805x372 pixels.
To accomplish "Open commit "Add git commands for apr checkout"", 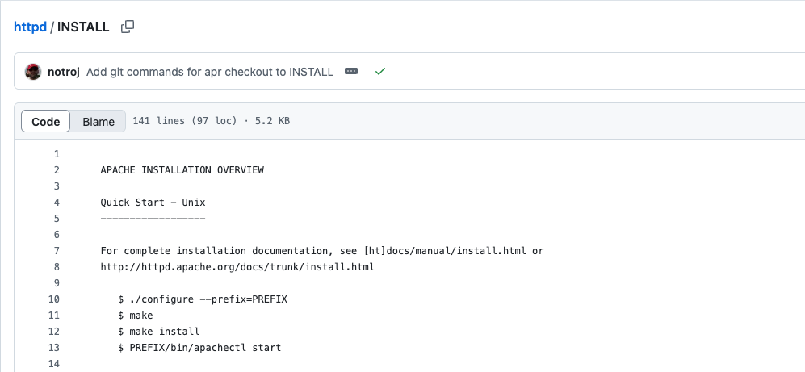I will coord(210,72).
